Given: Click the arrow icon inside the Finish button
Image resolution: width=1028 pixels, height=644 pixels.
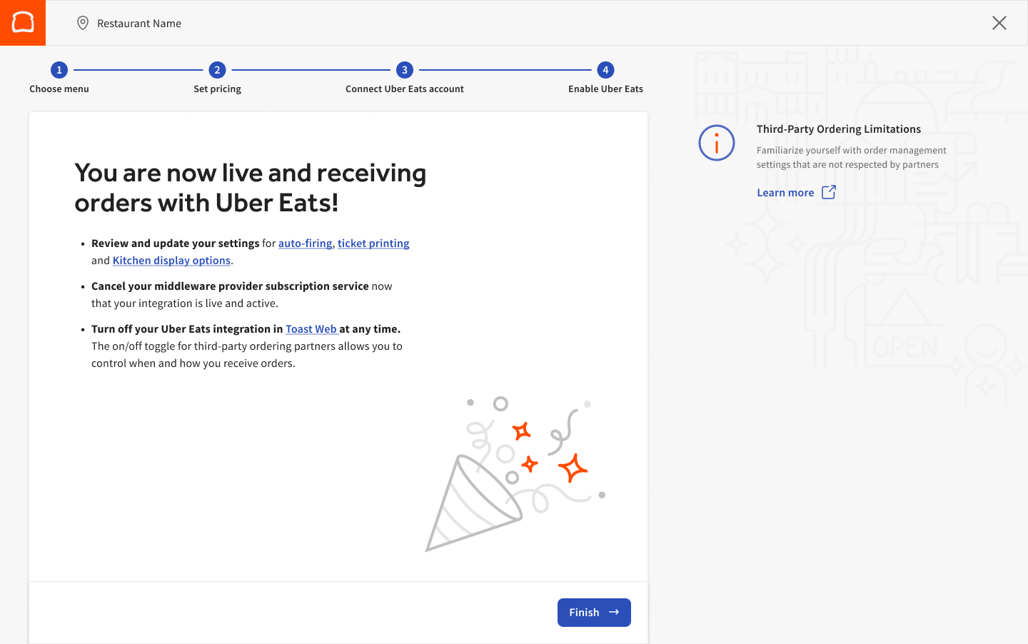Looking at the screenshot, I should (614, 612).
